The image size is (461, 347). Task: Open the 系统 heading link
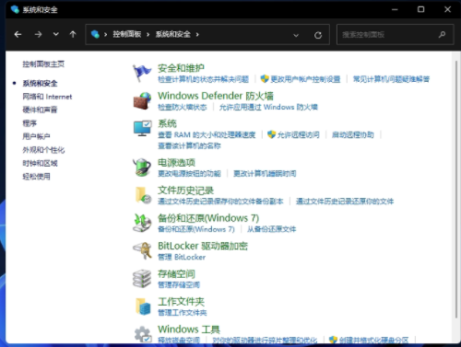pyautogui.click(x=167, y=123)
